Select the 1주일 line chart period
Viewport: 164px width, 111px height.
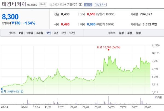[x=30, y=33]
